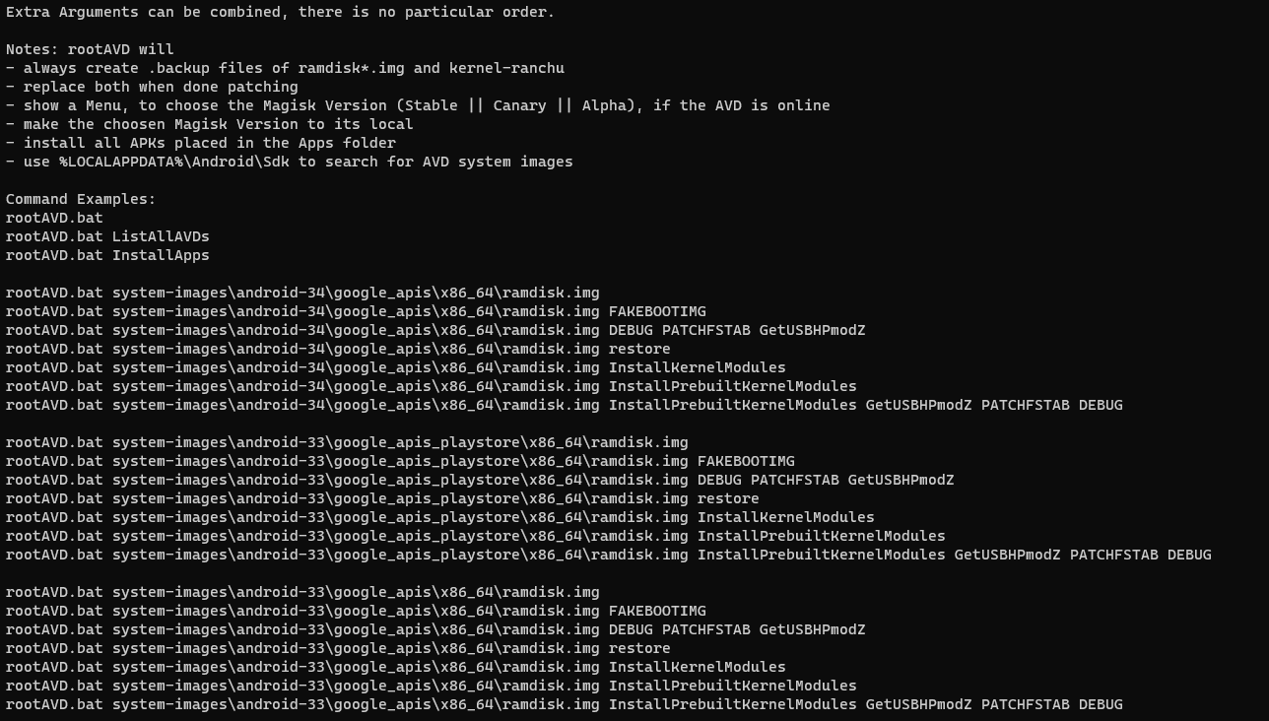1269x721 pixels.
Task: Click "FAKEBOOTIMG" on the google_apis_playstore line
Action: [746, 461]
